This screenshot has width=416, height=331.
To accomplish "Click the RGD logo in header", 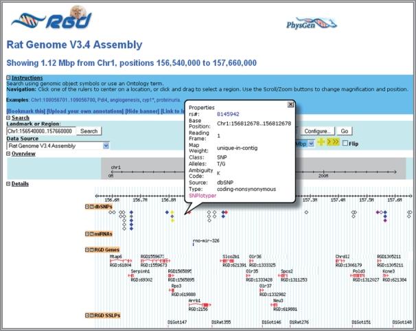I will 48,19.
